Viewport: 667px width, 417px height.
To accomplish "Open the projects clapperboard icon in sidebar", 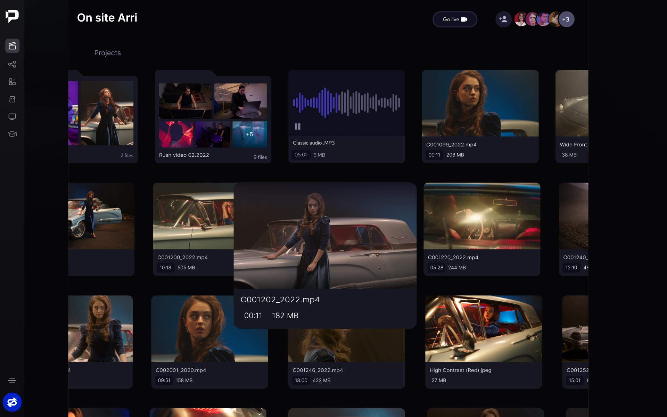I will tap(12, 46).
